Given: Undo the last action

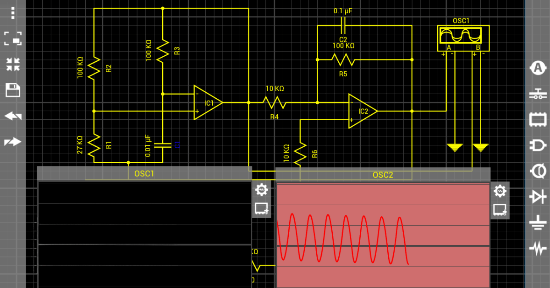Looking at the screenshot, I should tap(13, 116).
